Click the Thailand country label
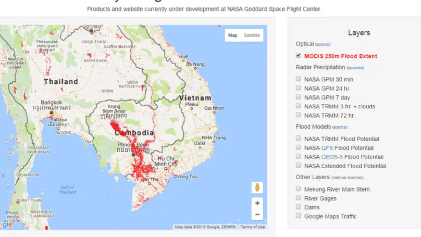Screen dimensions: 421x237 [x=61, y=82]
